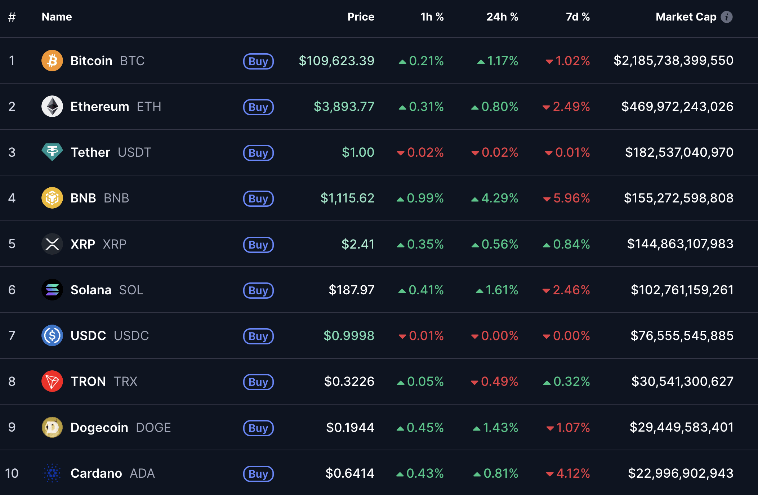Click the USDC logo icon
Screen dimensions: 758x495
click(52, 335)
